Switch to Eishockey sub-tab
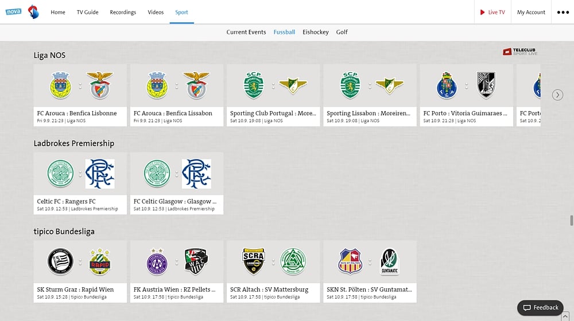The width and height of the screenshot is (574, 321). [316, 32]
